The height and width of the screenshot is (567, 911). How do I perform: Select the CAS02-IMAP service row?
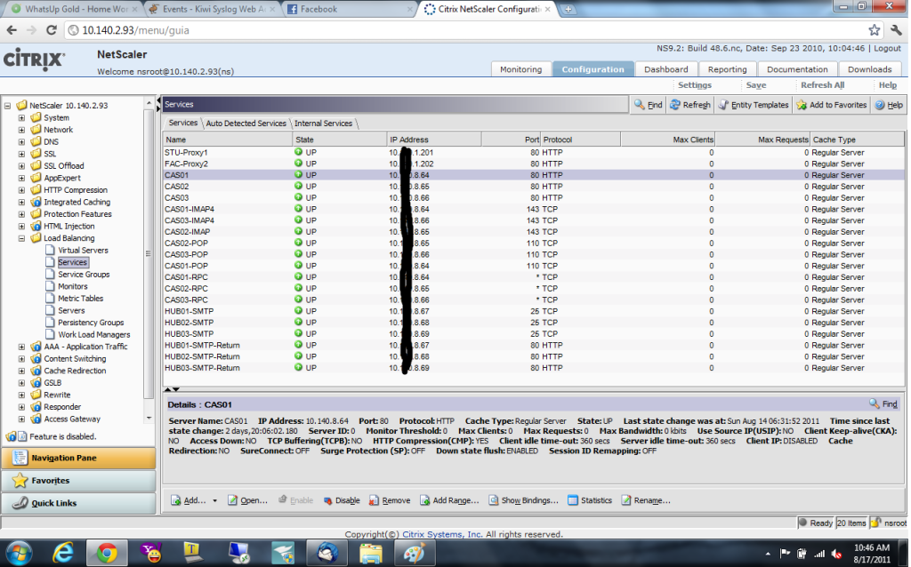point(534,232)
